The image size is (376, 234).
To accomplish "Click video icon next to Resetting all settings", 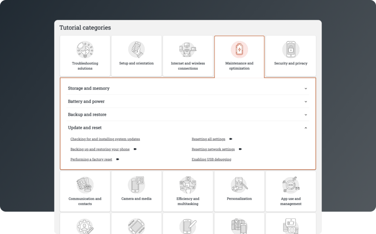I will (x=231, y=139).
